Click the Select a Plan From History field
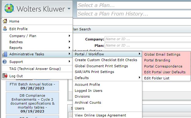Viewport: 191px width, 118px height. pos(134,14)
